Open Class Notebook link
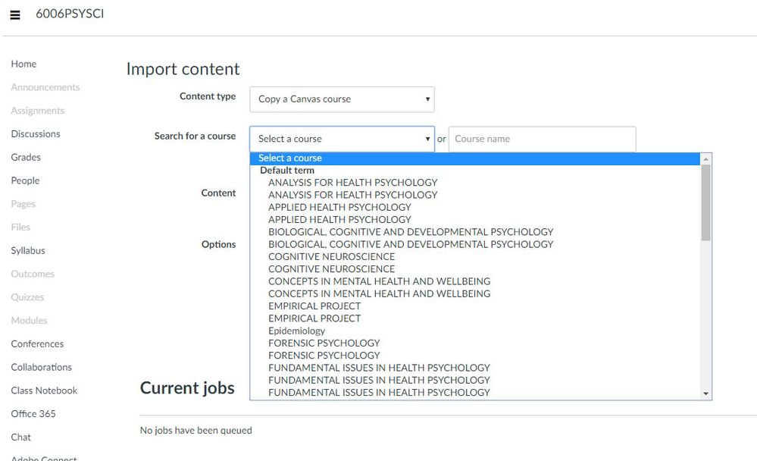Screen dimensions: 757x461 click(x=44, y=390)
